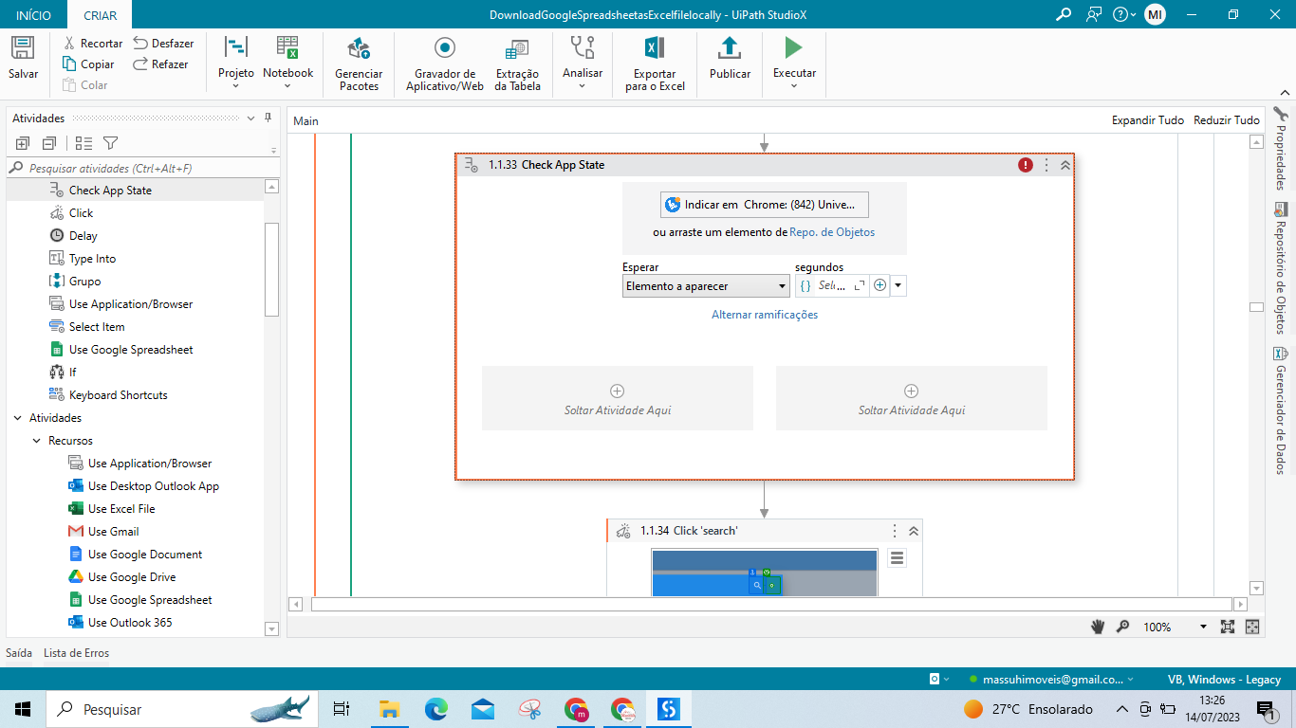
Task: Save the project with Salvar
Action: 23,58
